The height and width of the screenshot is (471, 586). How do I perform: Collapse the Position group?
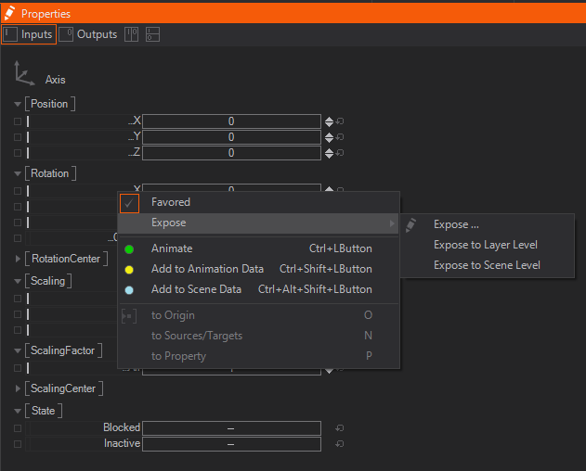pos(18,104)
